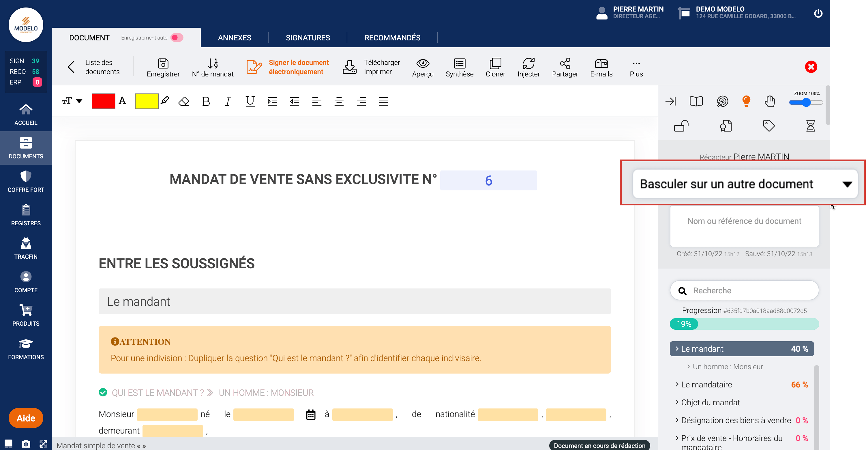Open the Partager sharing tool
866x450 pixels.
click(x=565, y=67)
